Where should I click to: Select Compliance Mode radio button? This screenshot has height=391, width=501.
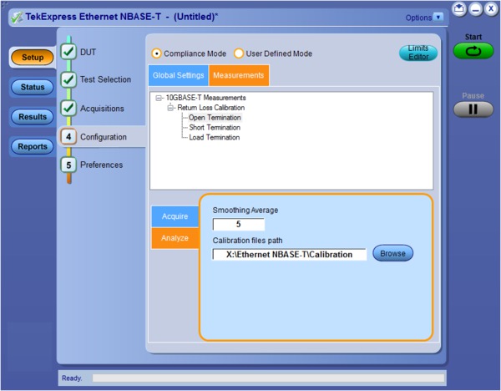pyautogui.click(x=157, y=53)
